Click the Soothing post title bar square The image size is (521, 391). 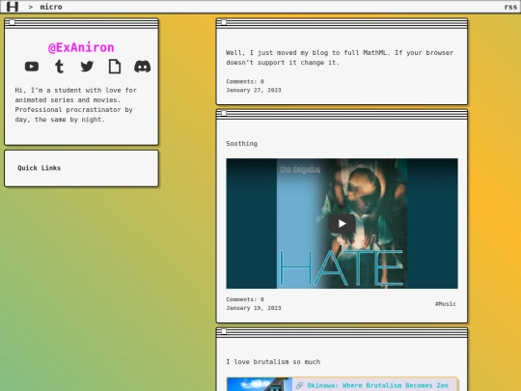[x=224, y=113]
